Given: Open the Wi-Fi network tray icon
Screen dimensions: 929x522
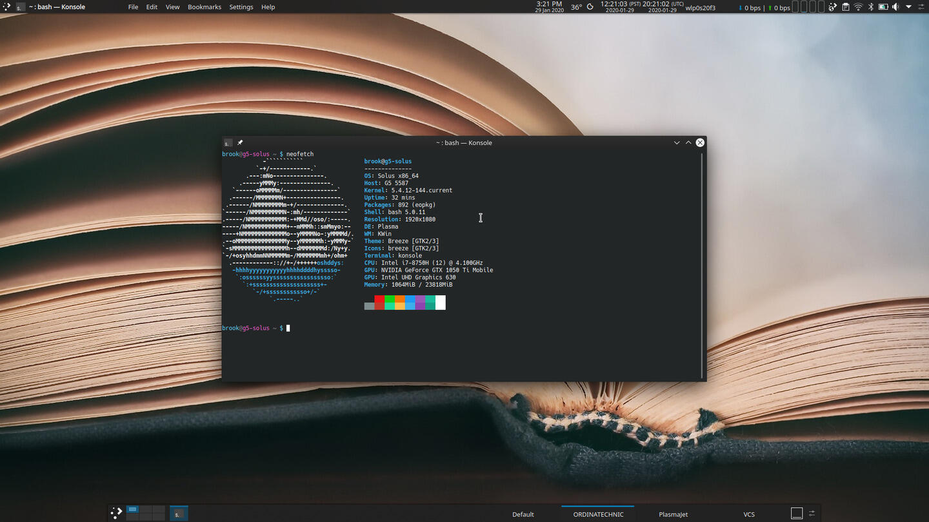Looking at the screenshot, I should click(x=858, y=7).
